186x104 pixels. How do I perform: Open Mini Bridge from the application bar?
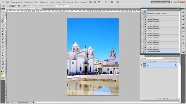click(x=95, y=2)
